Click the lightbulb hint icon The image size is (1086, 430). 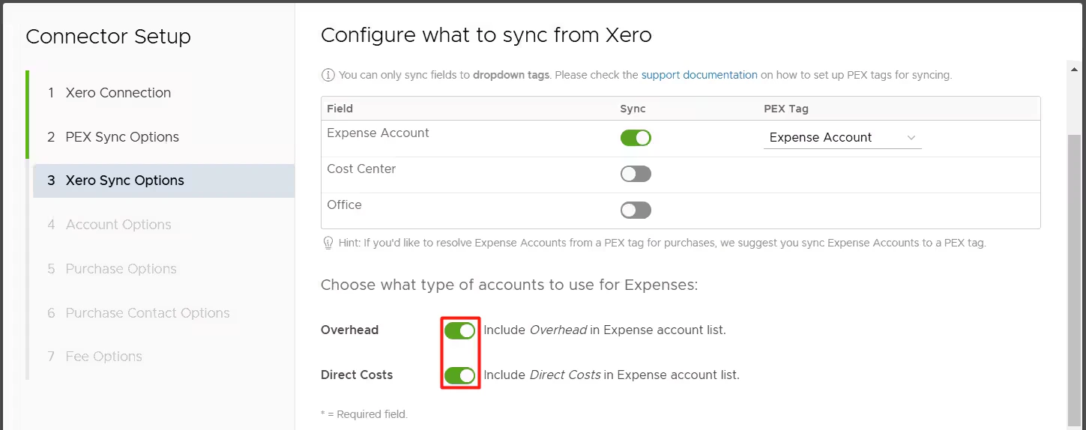pos(328,243)
